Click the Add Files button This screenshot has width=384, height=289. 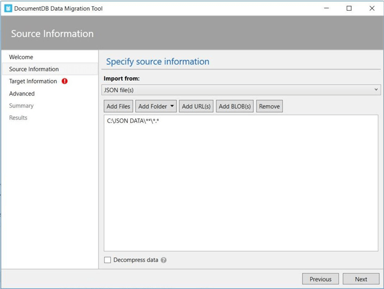point(118,106)
